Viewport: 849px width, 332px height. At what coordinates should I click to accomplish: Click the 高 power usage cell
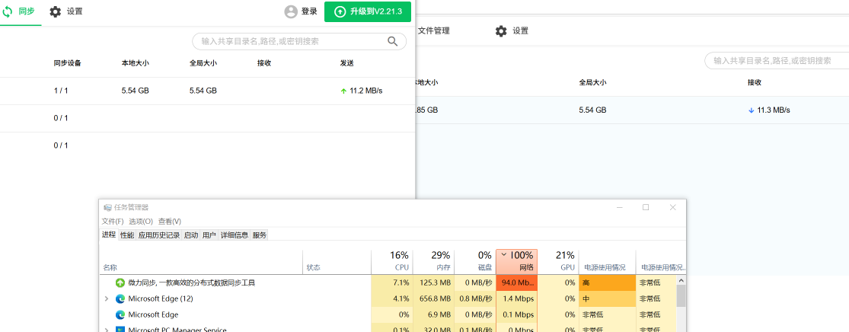(607, 283)
